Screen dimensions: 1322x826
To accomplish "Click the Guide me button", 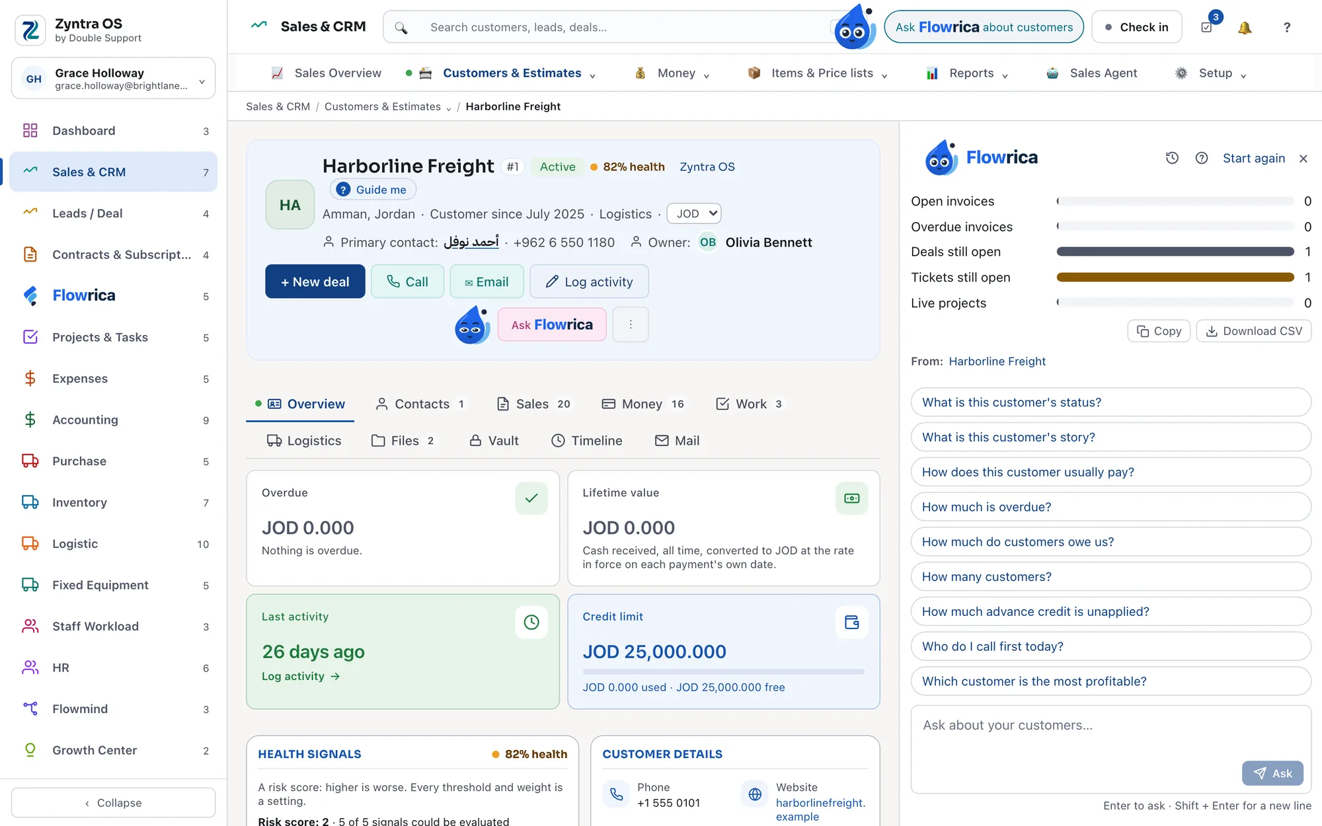I will (373, 190).
